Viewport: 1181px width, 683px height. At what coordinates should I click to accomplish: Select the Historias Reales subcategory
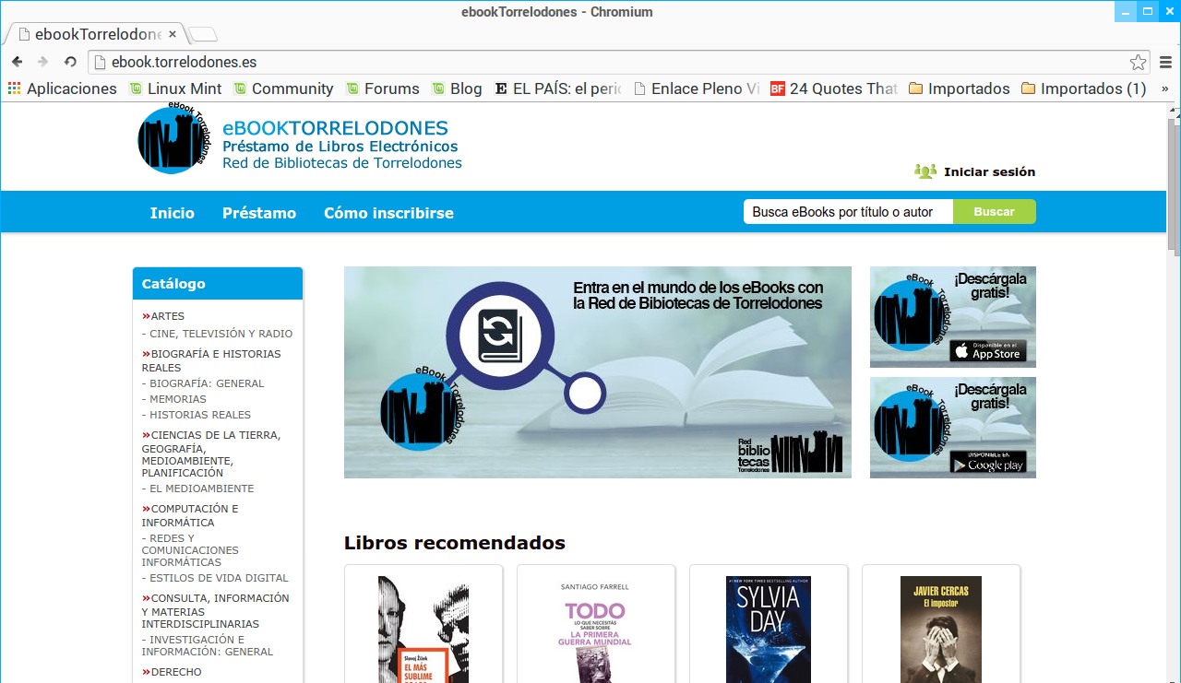point(197,415)
